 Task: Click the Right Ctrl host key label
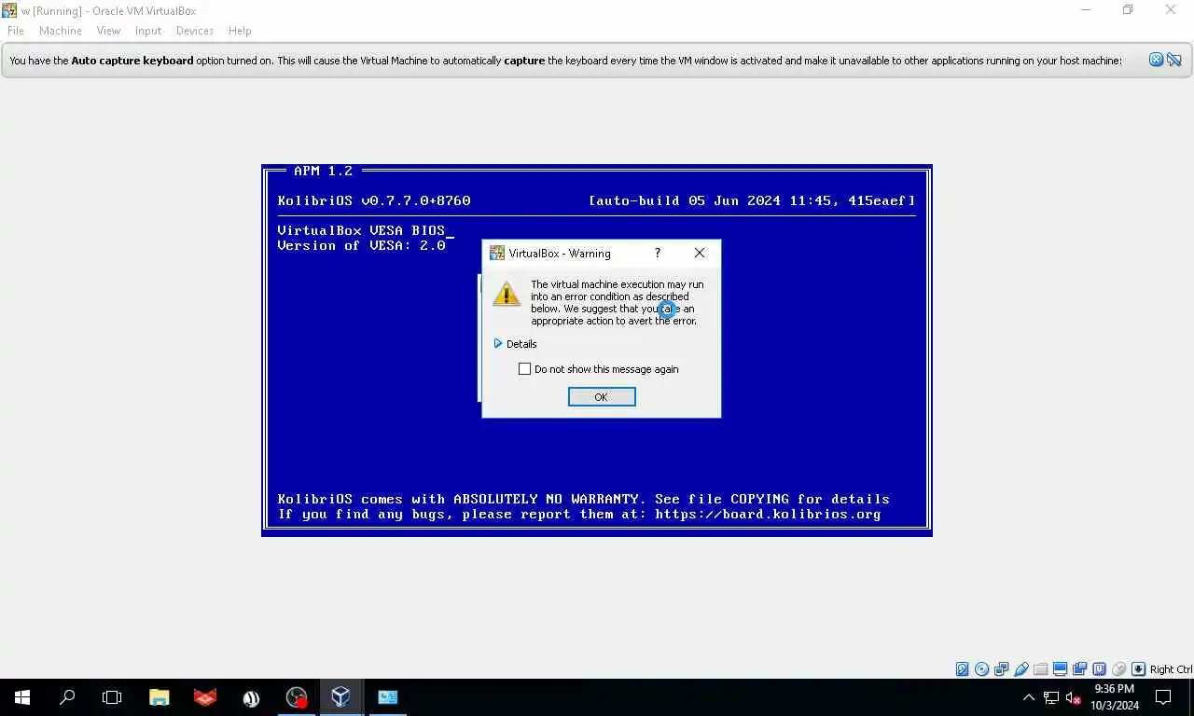click(x=1171, y=669)
